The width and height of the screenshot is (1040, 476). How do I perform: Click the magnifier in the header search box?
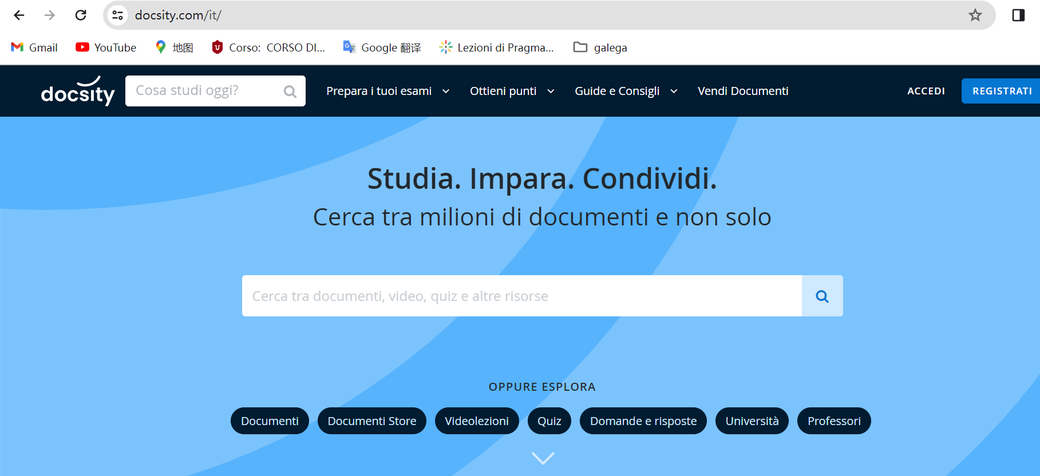(290, 92)
